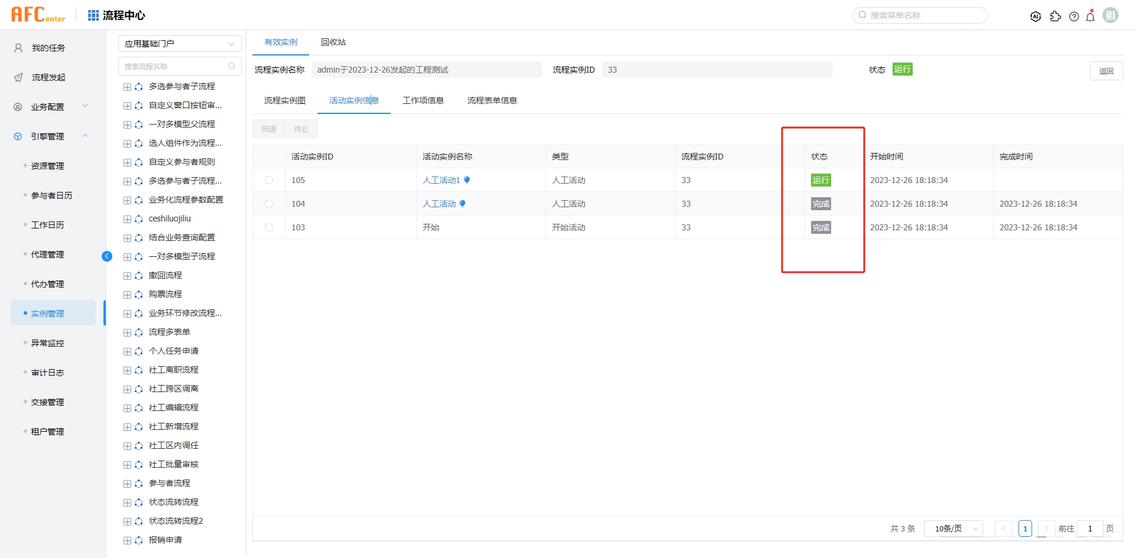Click the apps grid icon beside 流程中心

point(93,15)
